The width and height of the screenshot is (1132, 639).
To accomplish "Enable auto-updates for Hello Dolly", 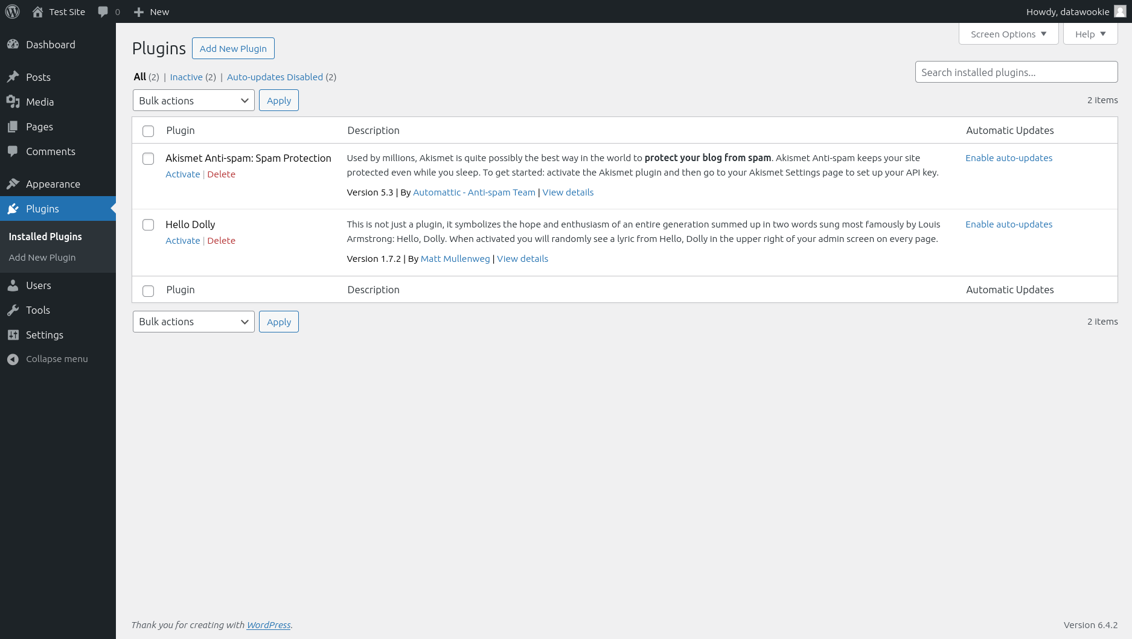I will coord(1009,224).
